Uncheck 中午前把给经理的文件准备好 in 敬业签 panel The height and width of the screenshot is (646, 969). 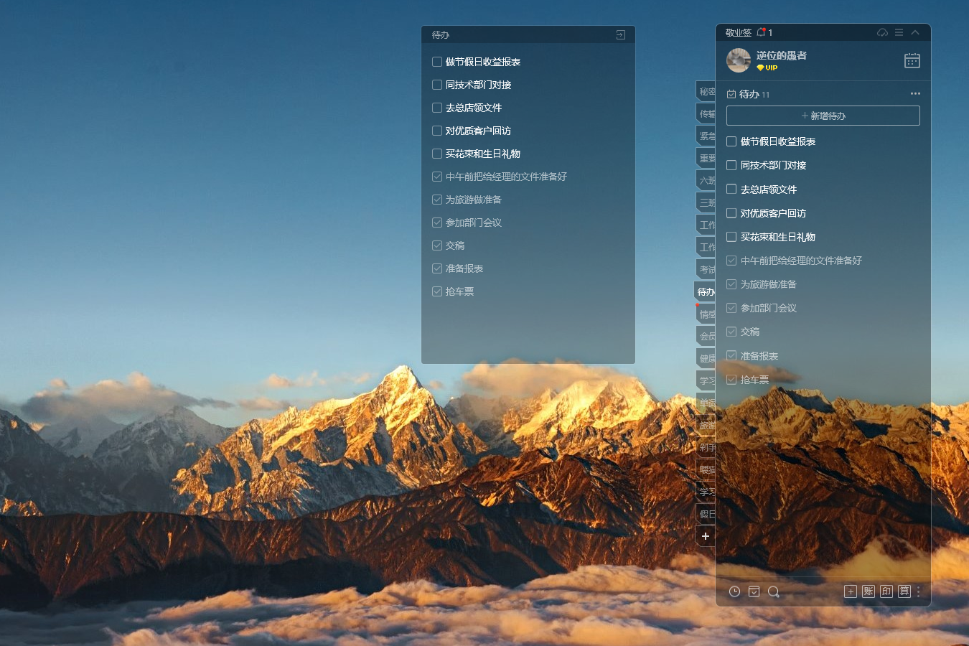click(731, 261)
